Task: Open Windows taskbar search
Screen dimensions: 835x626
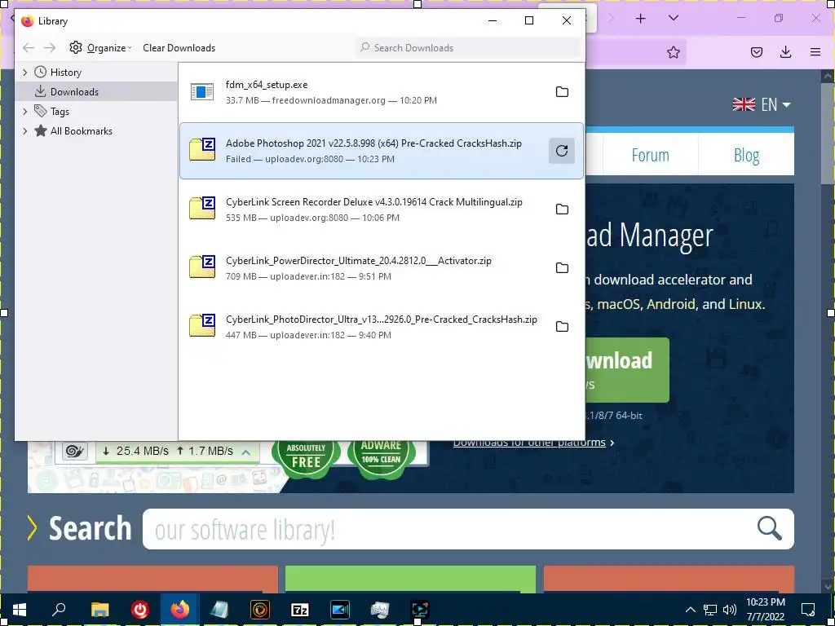Action: pos(59,609)
